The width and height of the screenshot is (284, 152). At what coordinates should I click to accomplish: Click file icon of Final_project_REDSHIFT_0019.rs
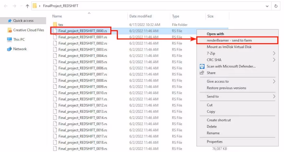click(x=55, y=148)
